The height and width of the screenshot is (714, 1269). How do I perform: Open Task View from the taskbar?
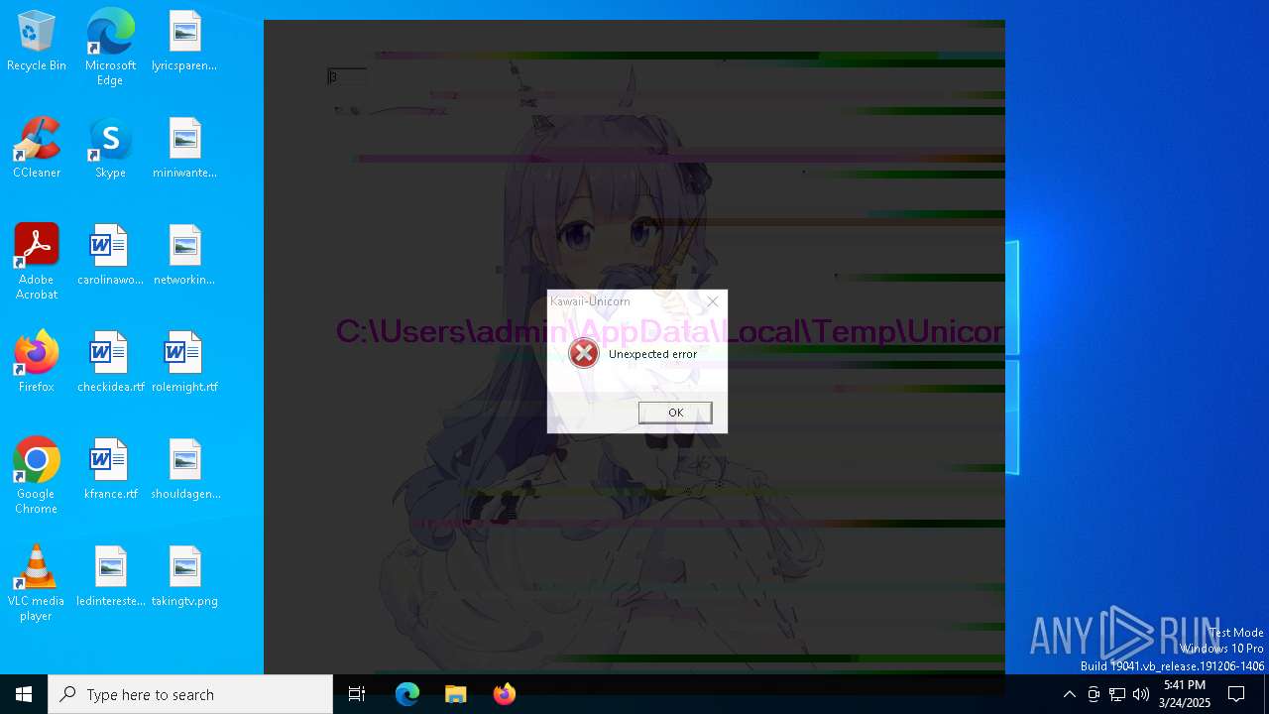357,694
